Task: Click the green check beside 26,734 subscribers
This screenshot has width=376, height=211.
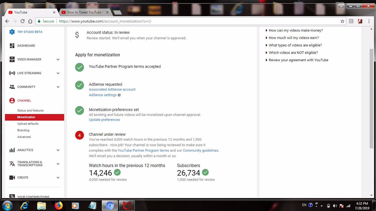Action: click(x=205, y=172)
